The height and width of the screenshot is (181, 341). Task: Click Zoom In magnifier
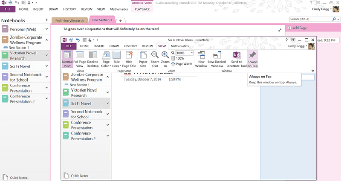[165, 59]
